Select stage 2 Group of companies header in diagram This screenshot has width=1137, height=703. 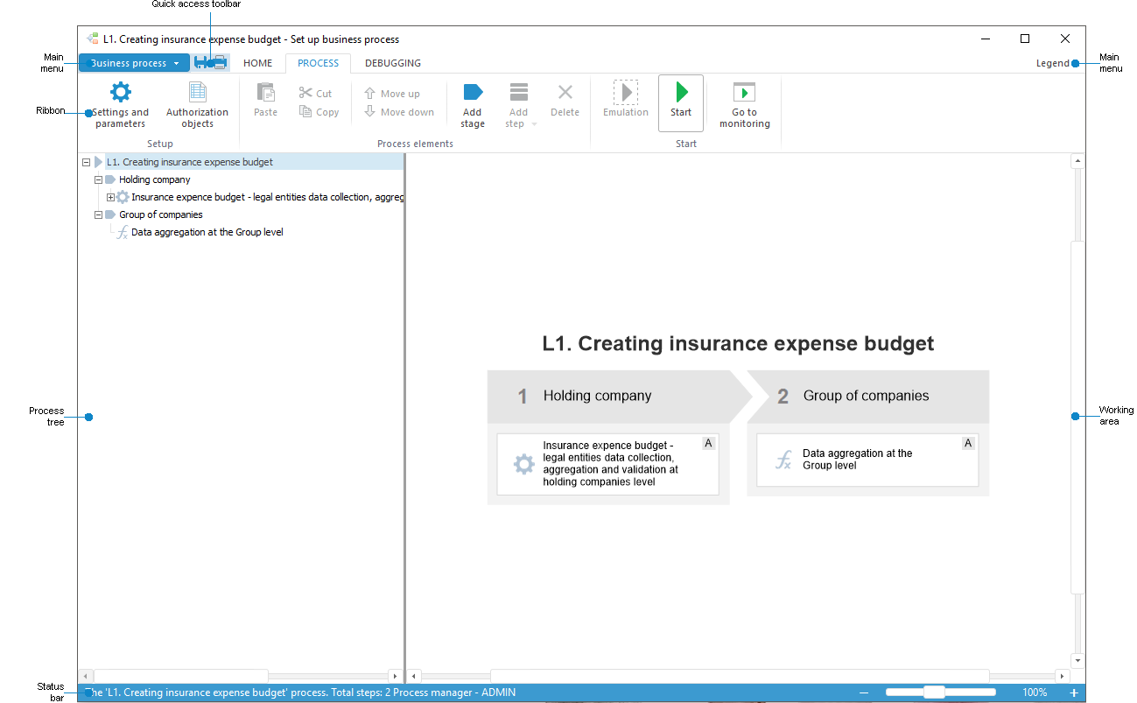867,397
